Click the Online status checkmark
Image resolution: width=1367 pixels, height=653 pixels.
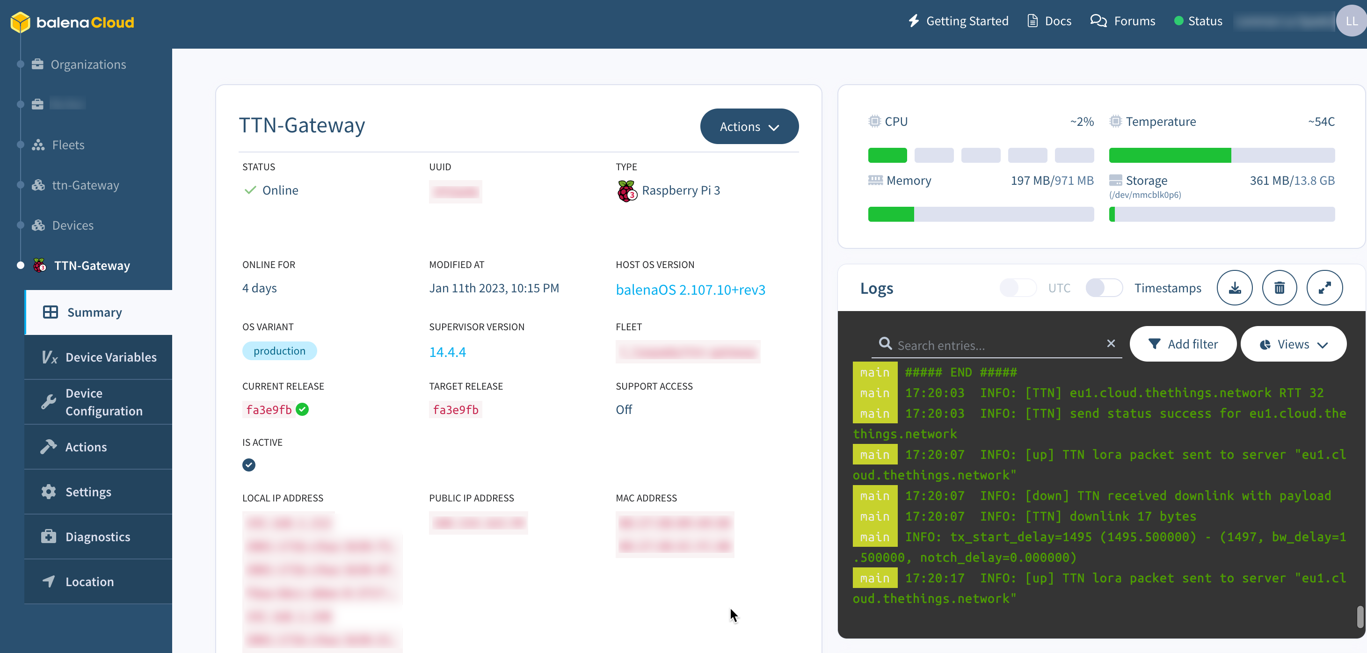coord(250,190)
